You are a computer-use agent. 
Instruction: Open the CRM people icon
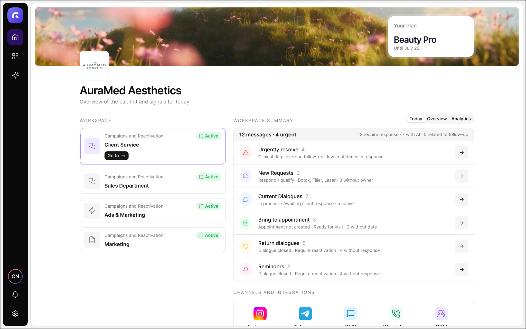click(x=441, y=314)
